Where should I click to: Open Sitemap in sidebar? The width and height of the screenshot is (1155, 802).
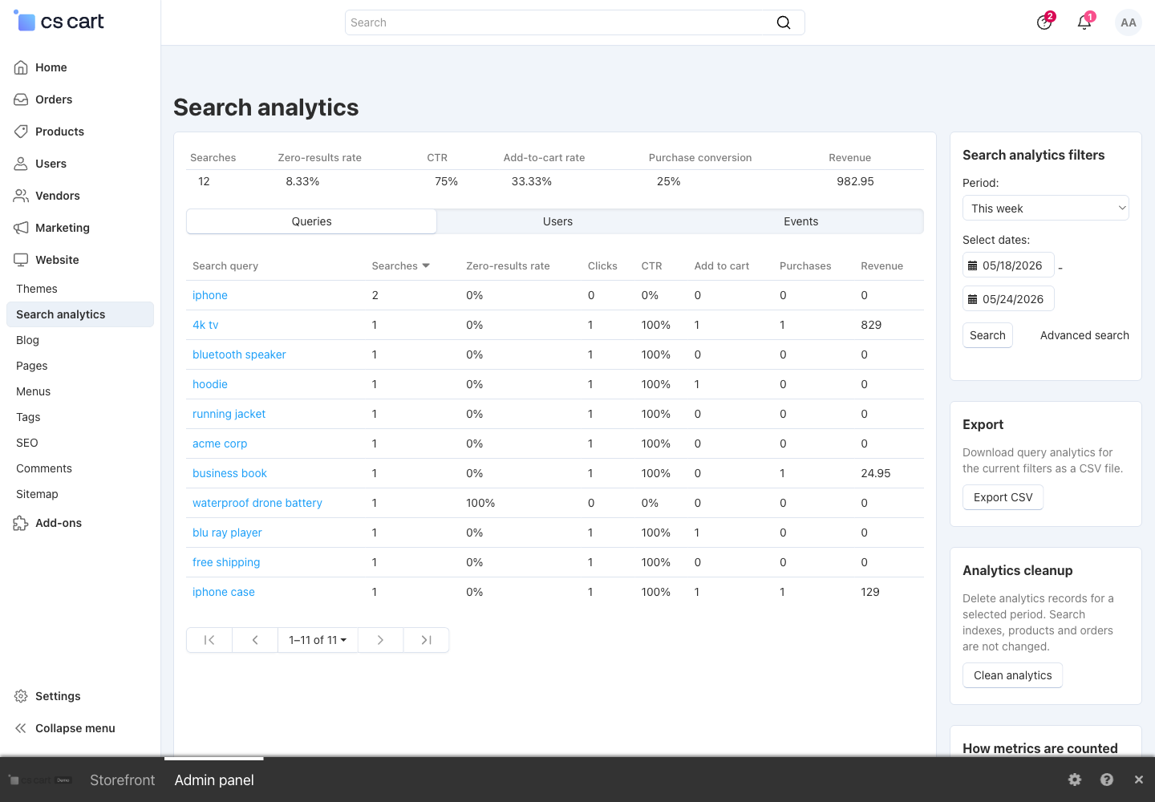37,494
